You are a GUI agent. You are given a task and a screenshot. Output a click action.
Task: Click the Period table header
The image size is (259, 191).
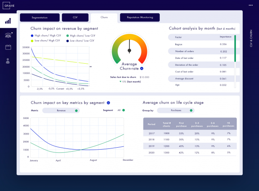(151, 124)
